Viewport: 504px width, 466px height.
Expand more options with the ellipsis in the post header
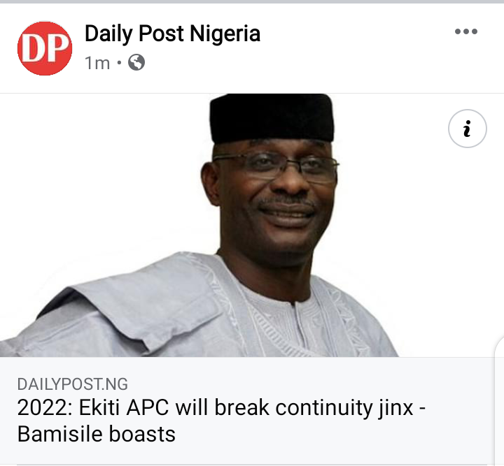(x=466, y=31)
